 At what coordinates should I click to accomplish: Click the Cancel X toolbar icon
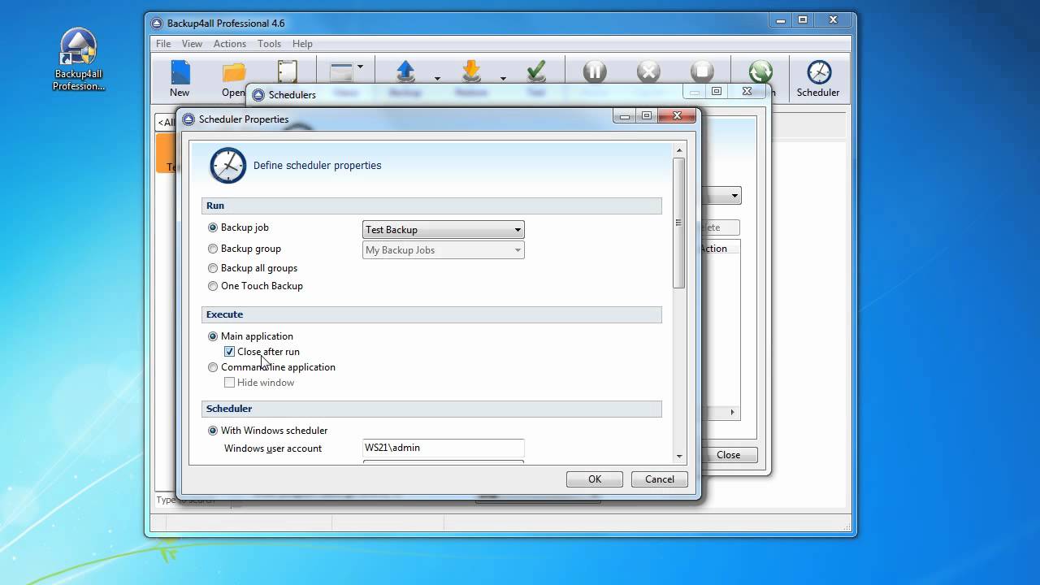(648, 71)
